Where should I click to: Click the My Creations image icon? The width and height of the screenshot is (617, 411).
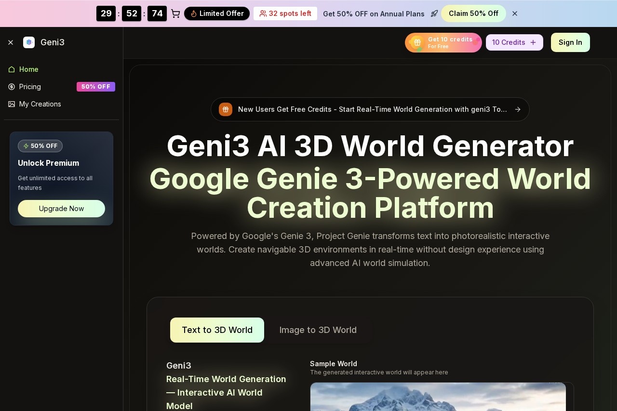pos(12,104)
